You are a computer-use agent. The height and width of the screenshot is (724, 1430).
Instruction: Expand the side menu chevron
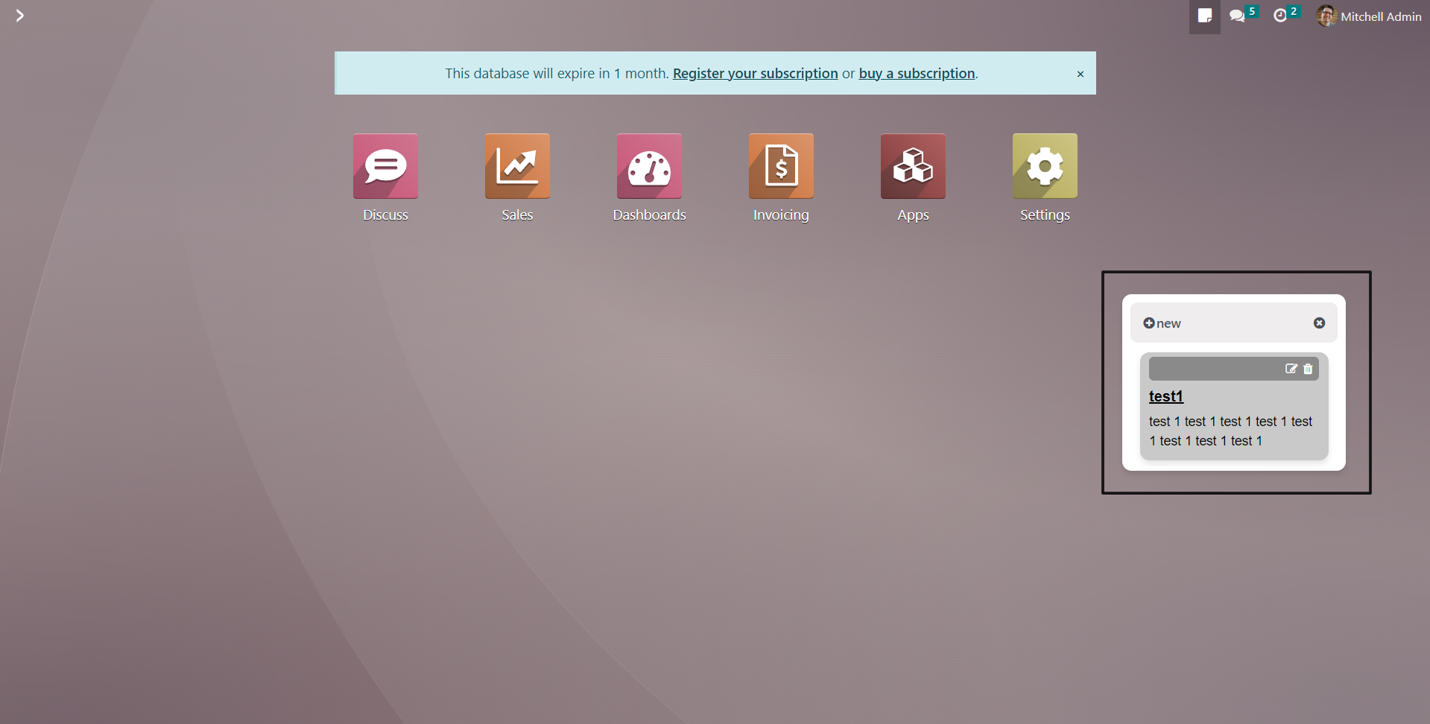20,16
